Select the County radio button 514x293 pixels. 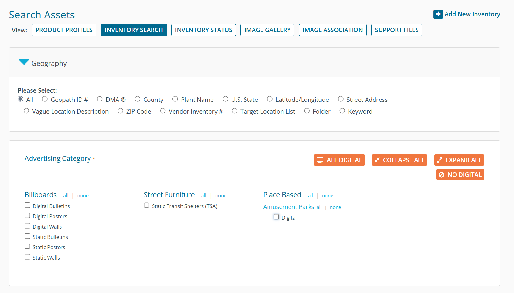pos(138,99)
